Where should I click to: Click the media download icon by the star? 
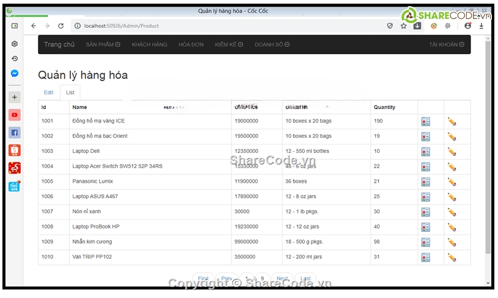coord(417,26)
